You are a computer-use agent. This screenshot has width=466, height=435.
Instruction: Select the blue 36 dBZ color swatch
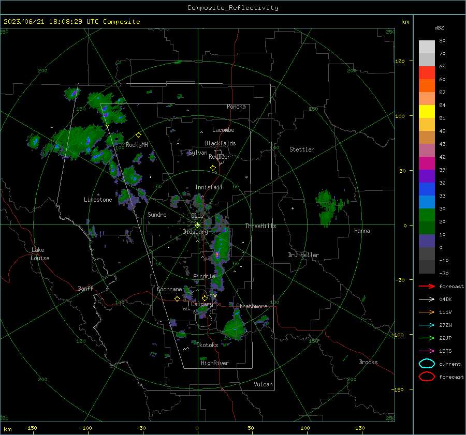click(x=427, y=189)
